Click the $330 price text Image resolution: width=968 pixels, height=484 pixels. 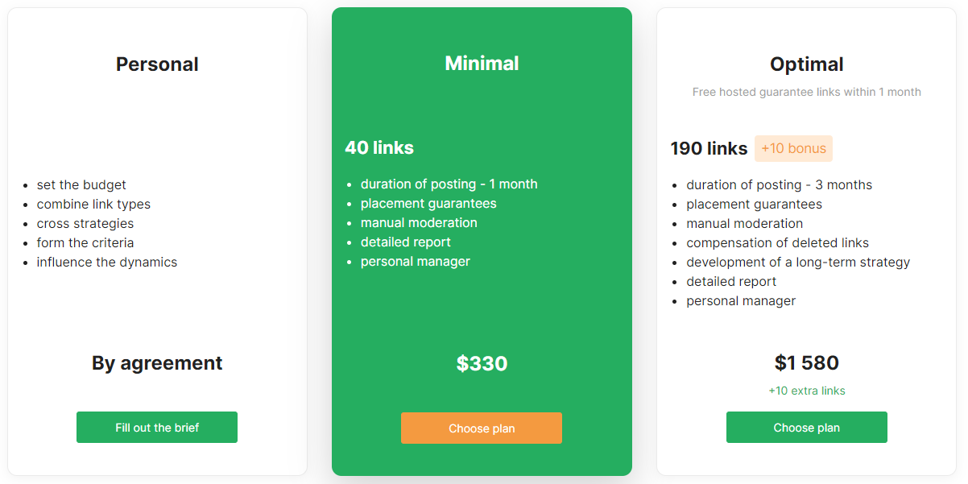tap(482, 363)
